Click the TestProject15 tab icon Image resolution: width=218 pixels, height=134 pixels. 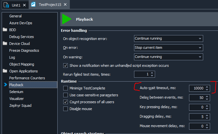click(x=34, y=5)
